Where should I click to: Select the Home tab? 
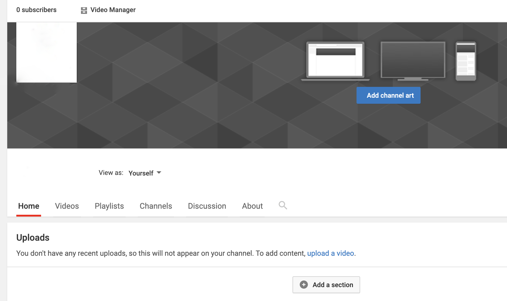(29, 206)
